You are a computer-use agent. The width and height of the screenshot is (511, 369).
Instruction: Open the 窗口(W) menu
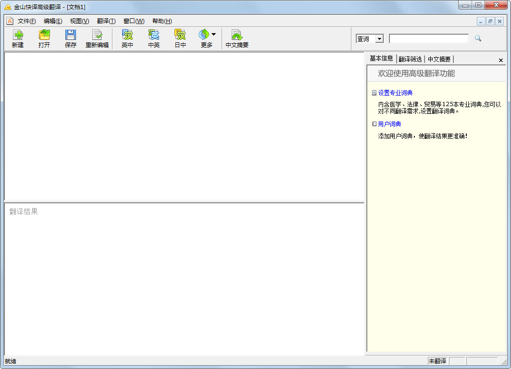pos(134,21)
